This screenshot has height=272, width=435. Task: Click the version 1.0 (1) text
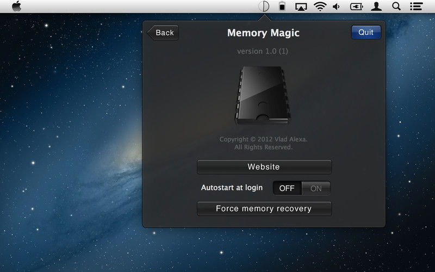pyautogui.click(x=263, y=51)
